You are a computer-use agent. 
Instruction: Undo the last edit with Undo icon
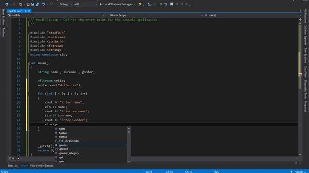click(x=44, y=4)
